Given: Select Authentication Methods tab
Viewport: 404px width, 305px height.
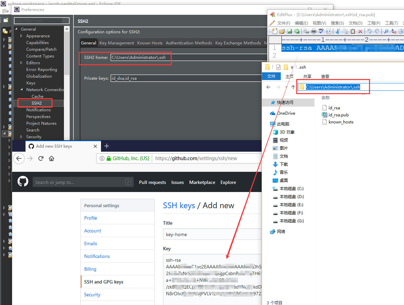Looking at the screenshot, I should (189, 43).
